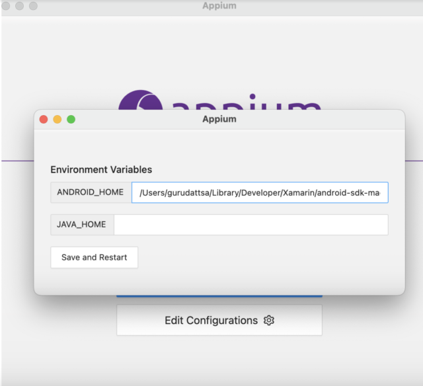Minimize the dialog using the yellow button
Viewport: 423px width, 386px height.
[x=58, y=120]
